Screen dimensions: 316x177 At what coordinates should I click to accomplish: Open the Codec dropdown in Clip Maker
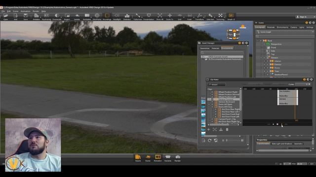click(303, 84)
